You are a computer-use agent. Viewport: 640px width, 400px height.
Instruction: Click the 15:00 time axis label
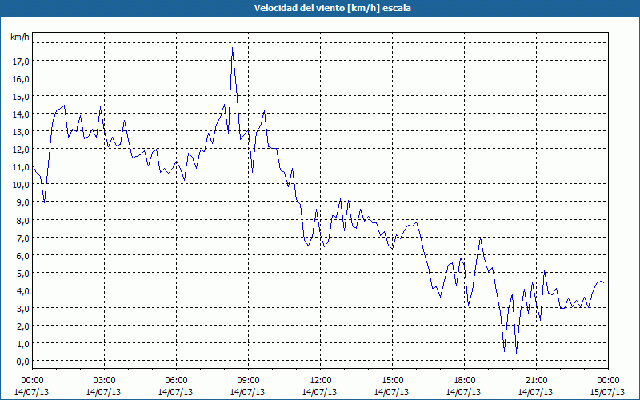(x=392, y=381)
